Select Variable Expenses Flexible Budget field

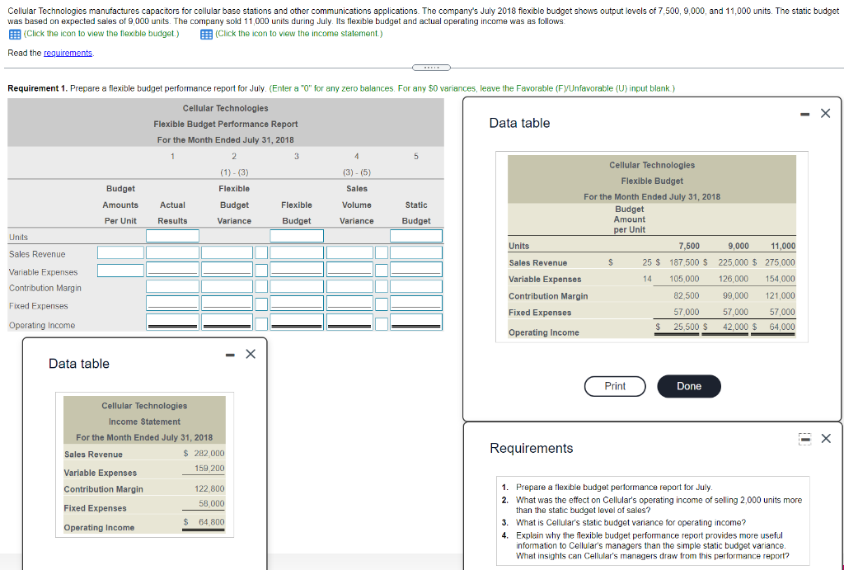297,269
